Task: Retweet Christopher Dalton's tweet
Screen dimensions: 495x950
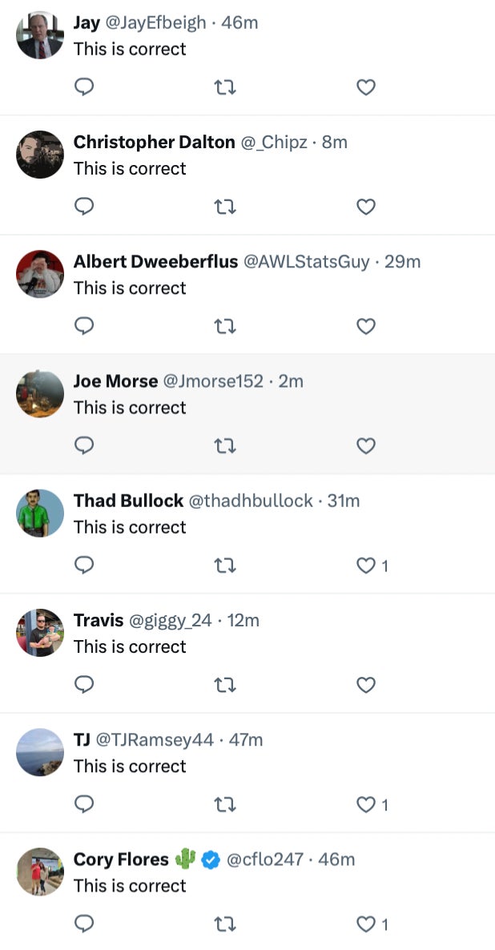Action: [x=226, y=207]
